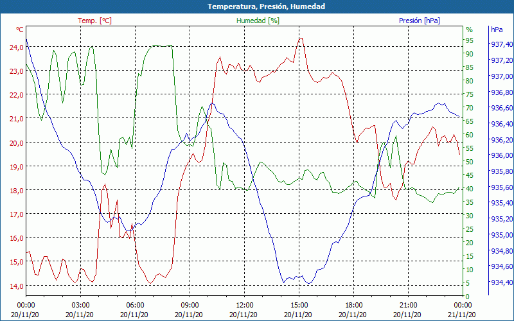Click the "934,40" pressure axis value

[502, 282]
